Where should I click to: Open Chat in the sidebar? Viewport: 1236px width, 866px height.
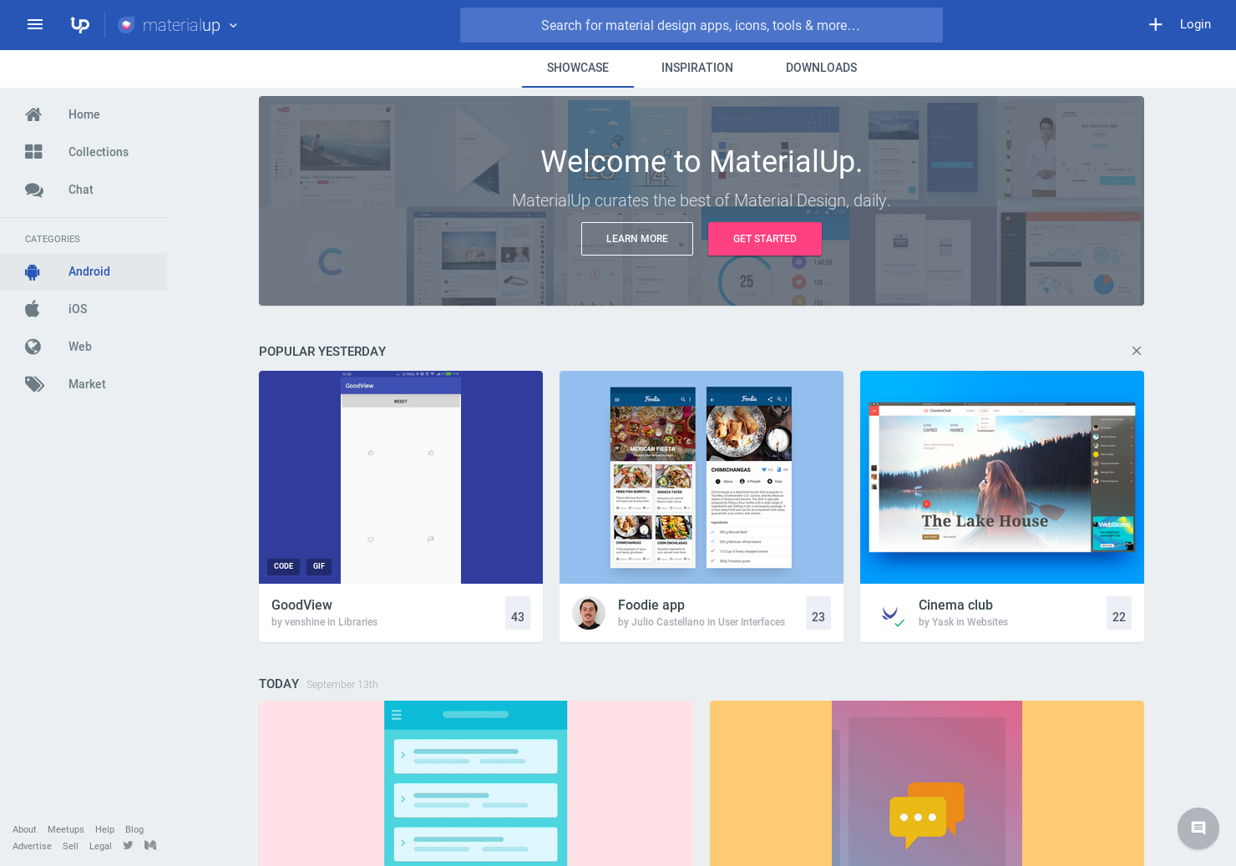click(84, 190)
